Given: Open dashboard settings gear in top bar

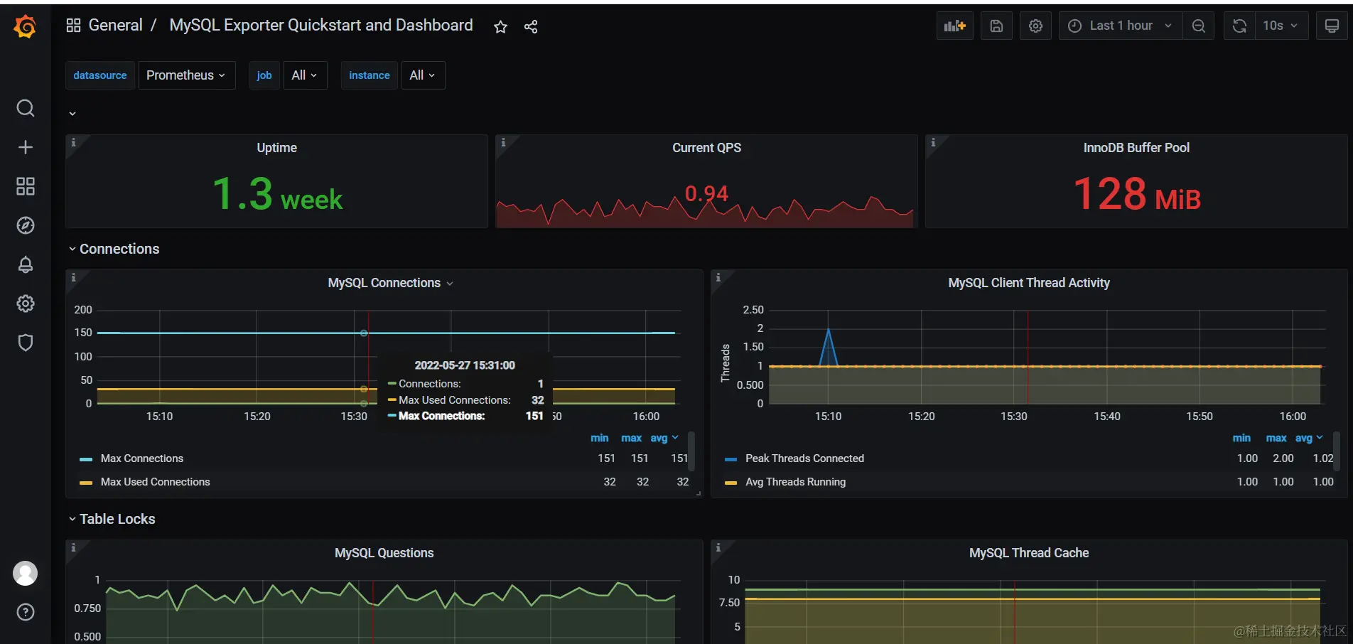Looking at the screenshot, I should 1036,26.
